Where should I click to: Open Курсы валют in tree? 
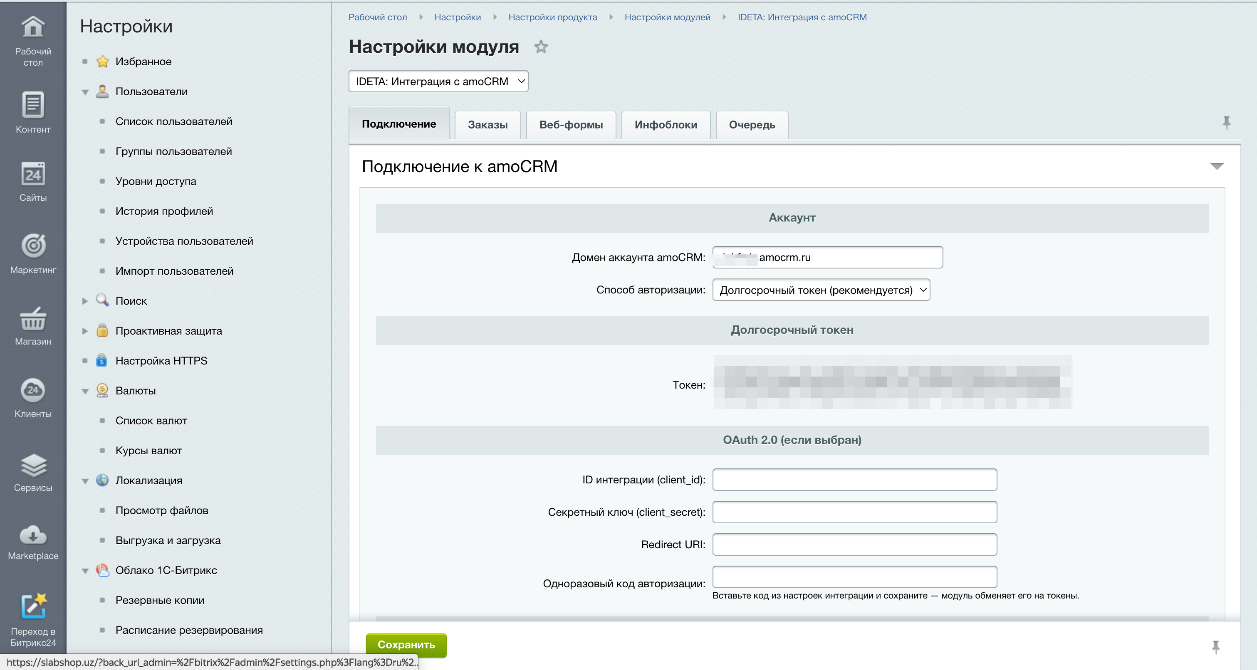point(148,450)
